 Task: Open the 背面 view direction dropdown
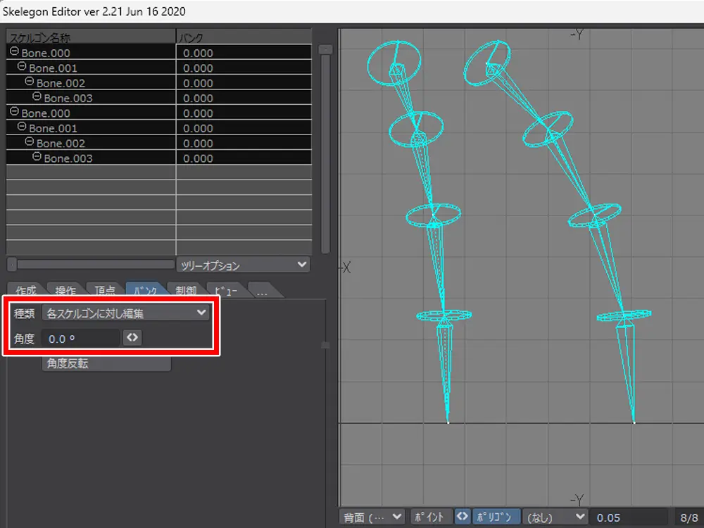pyautogui.click(x=372, y=517)
